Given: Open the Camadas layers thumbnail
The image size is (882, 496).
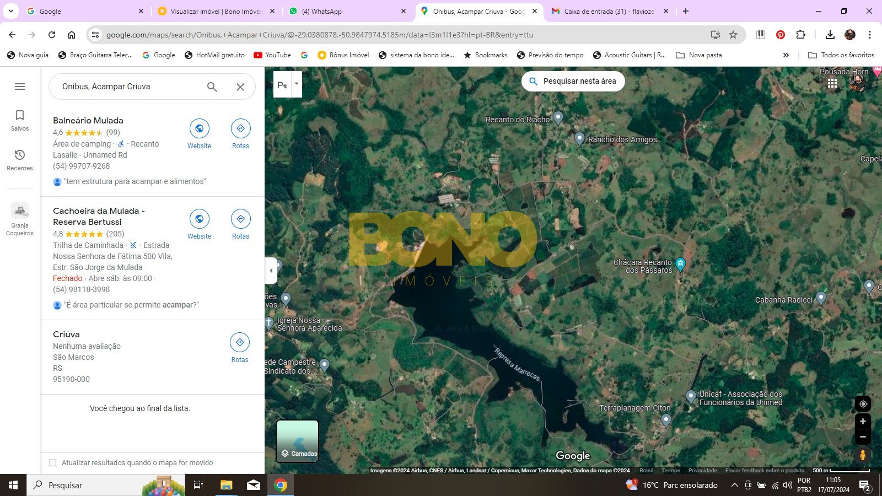Looking at the screenshot, I should (297, 441).
